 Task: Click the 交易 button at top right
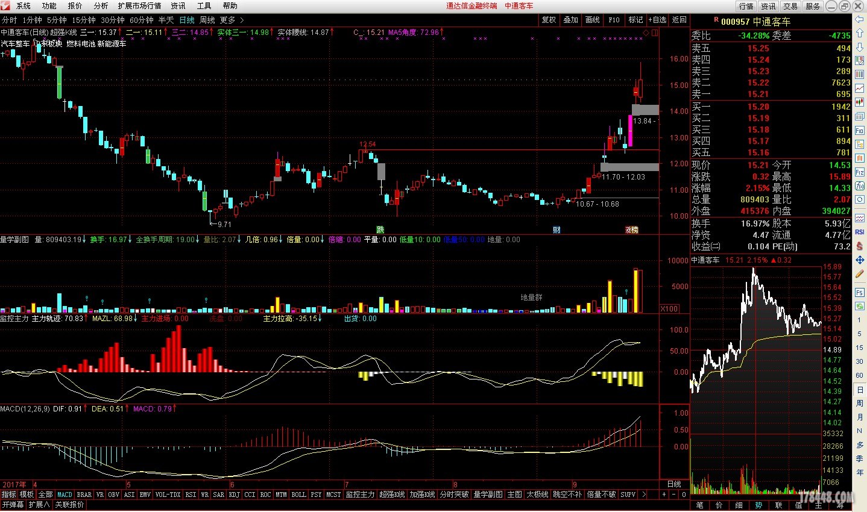click(790, 6)
